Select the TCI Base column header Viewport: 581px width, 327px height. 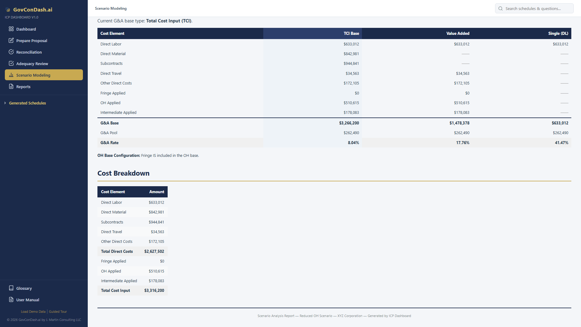coord(351,34)
